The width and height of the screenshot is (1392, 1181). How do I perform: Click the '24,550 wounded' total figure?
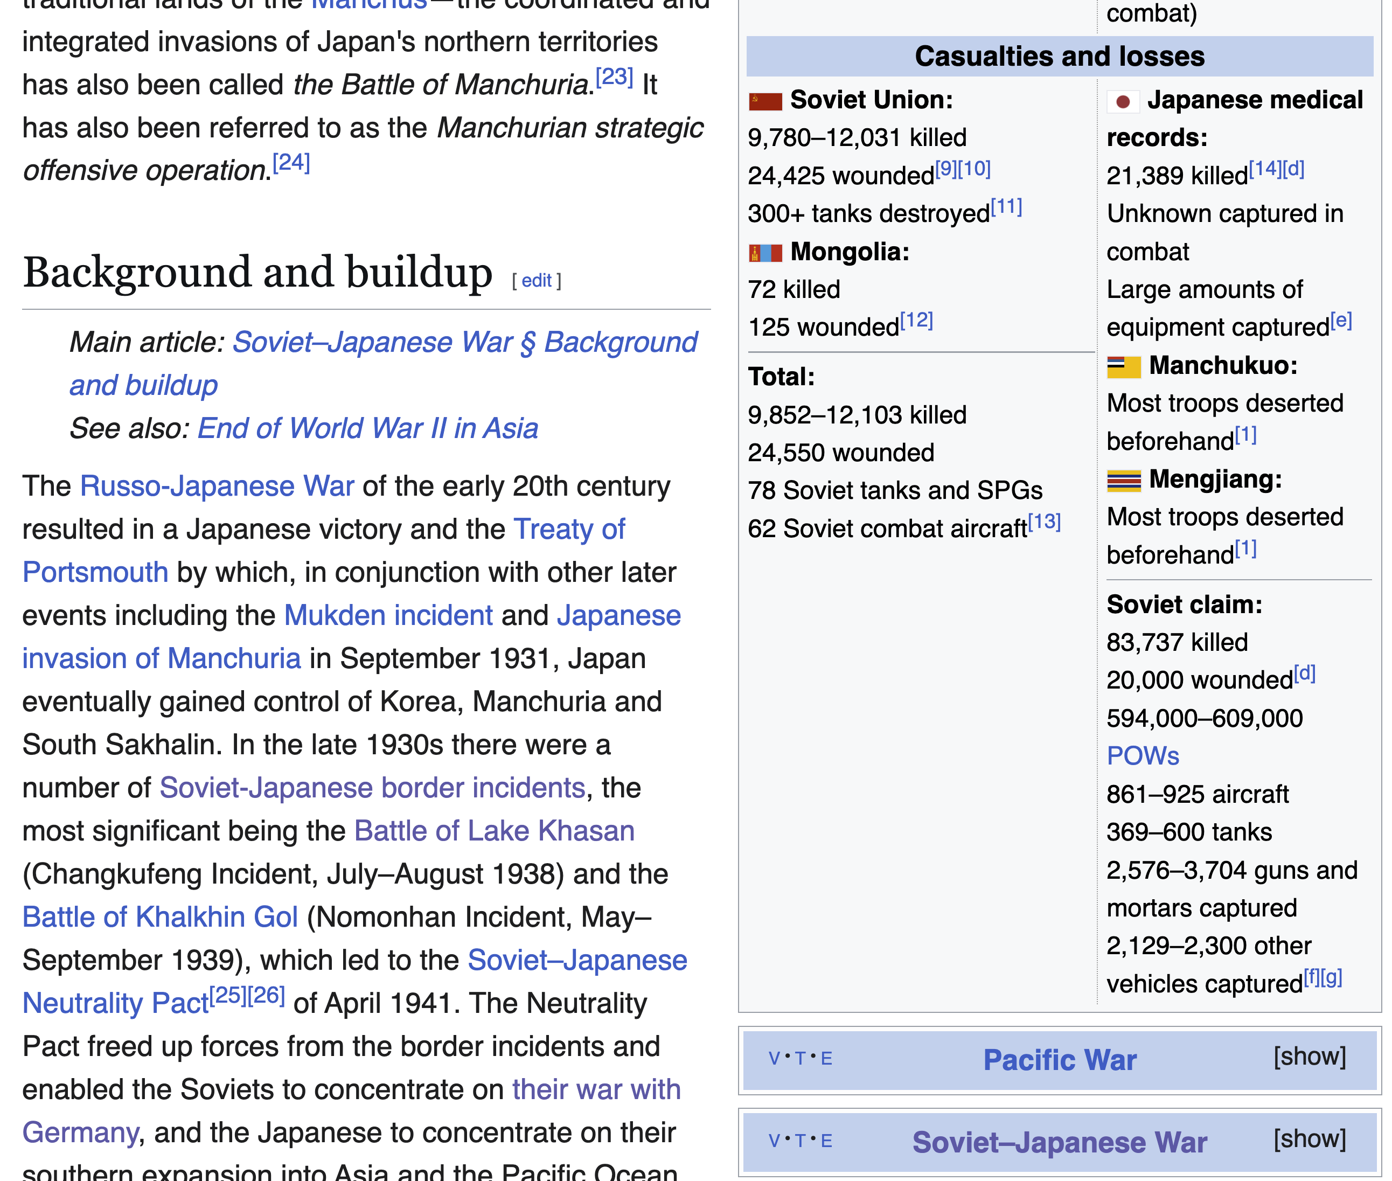point(840,453)
